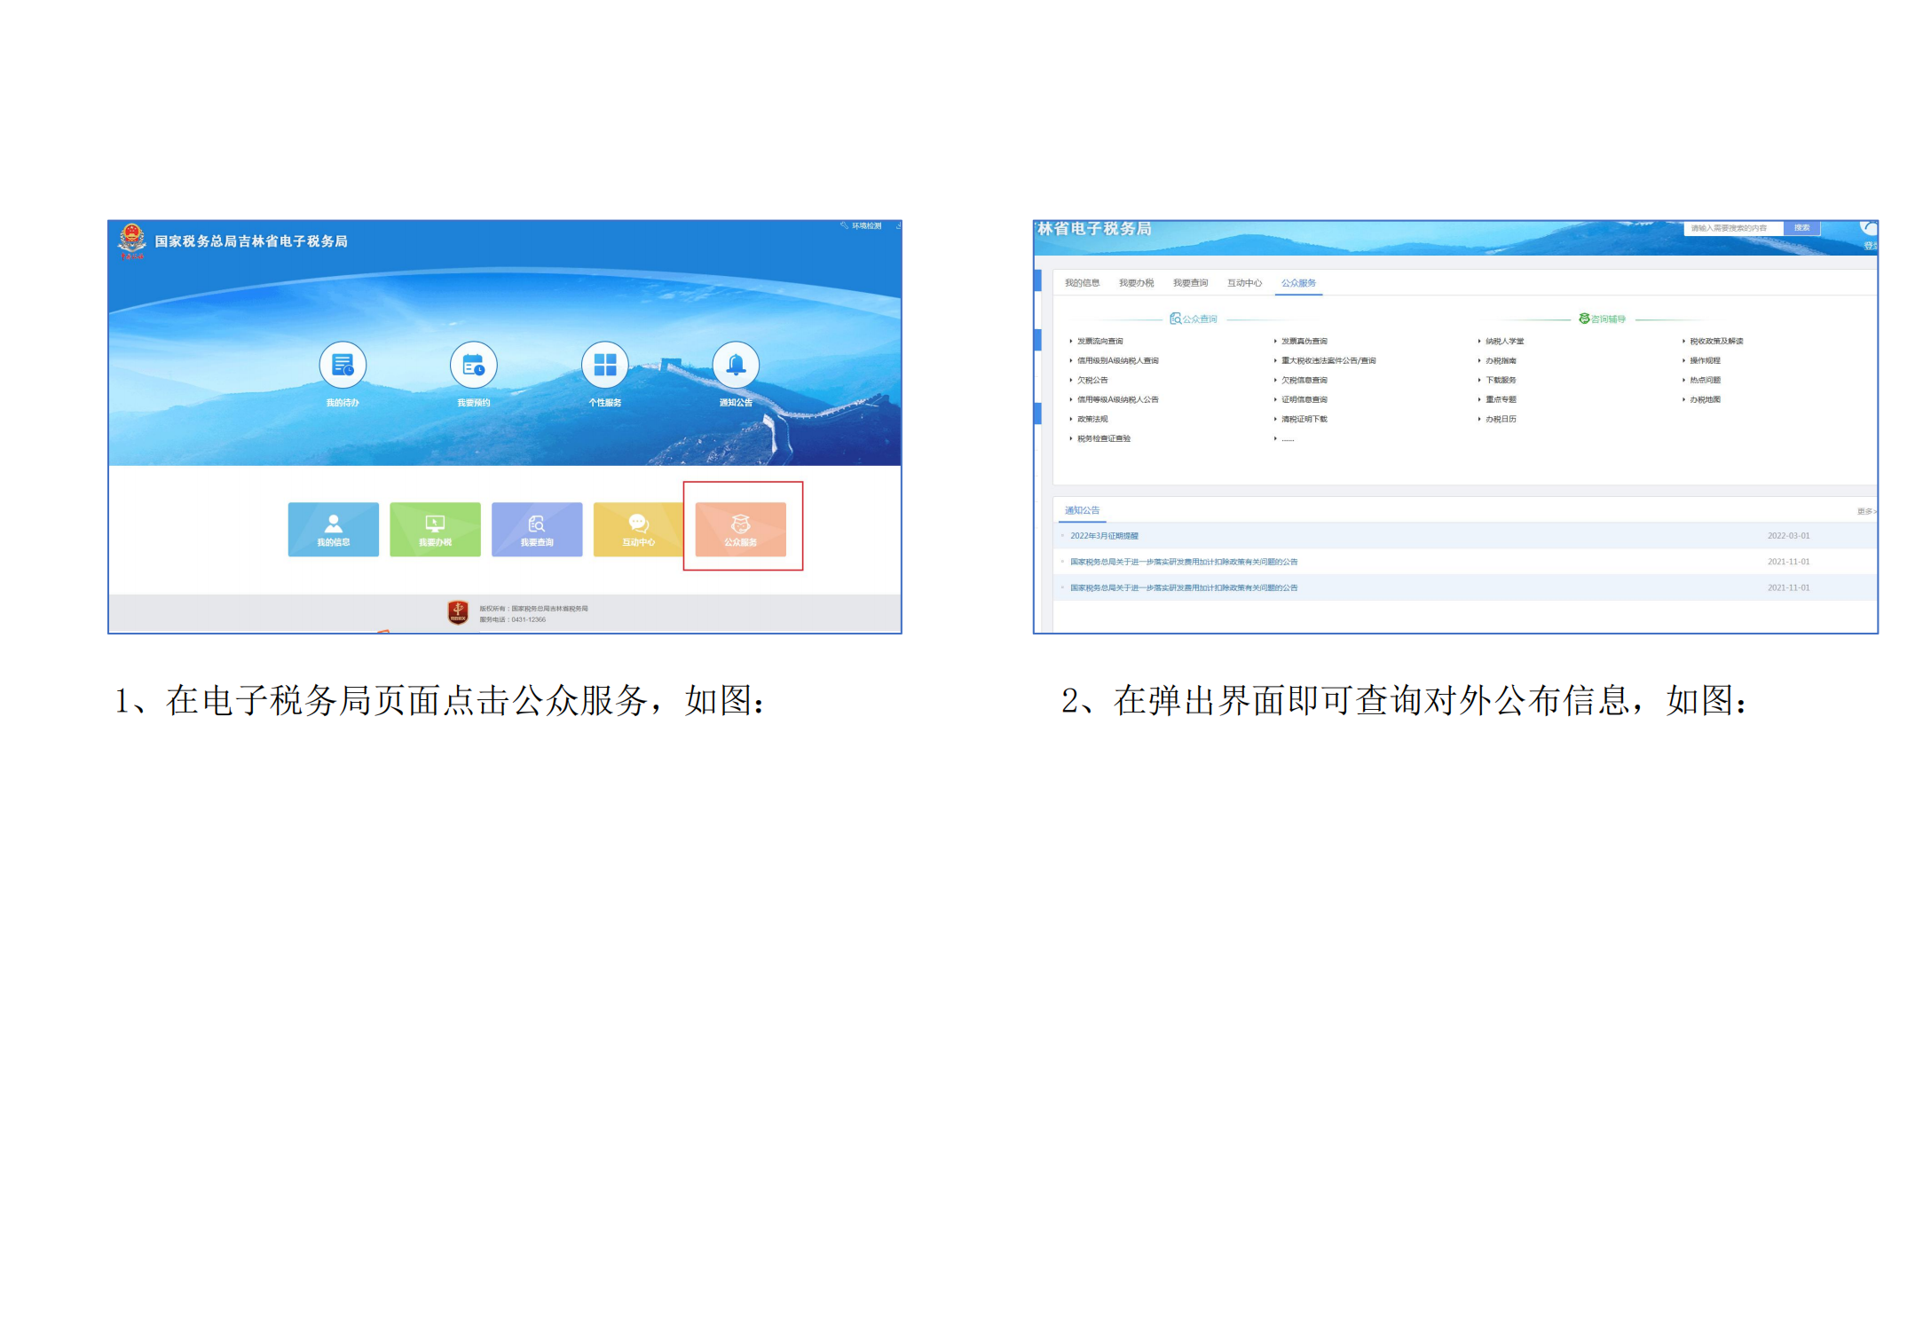Click the 咨询辅导 section green icon
The width and height of the screenshot is (1923, 1331).
(1584, 319)
